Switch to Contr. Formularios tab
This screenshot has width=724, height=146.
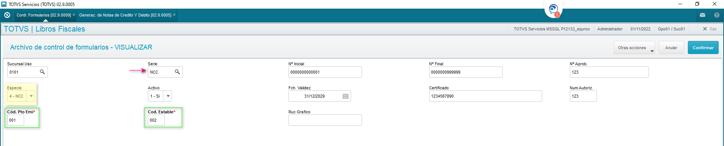tap(44, 15)
